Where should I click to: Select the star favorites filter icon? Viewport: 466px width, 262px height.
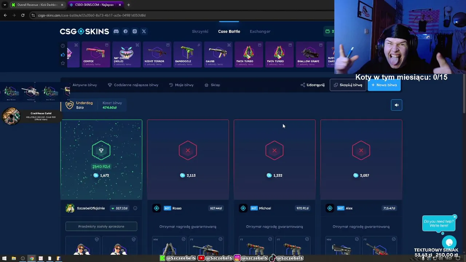pyautogui.click(x=63, y=63)
